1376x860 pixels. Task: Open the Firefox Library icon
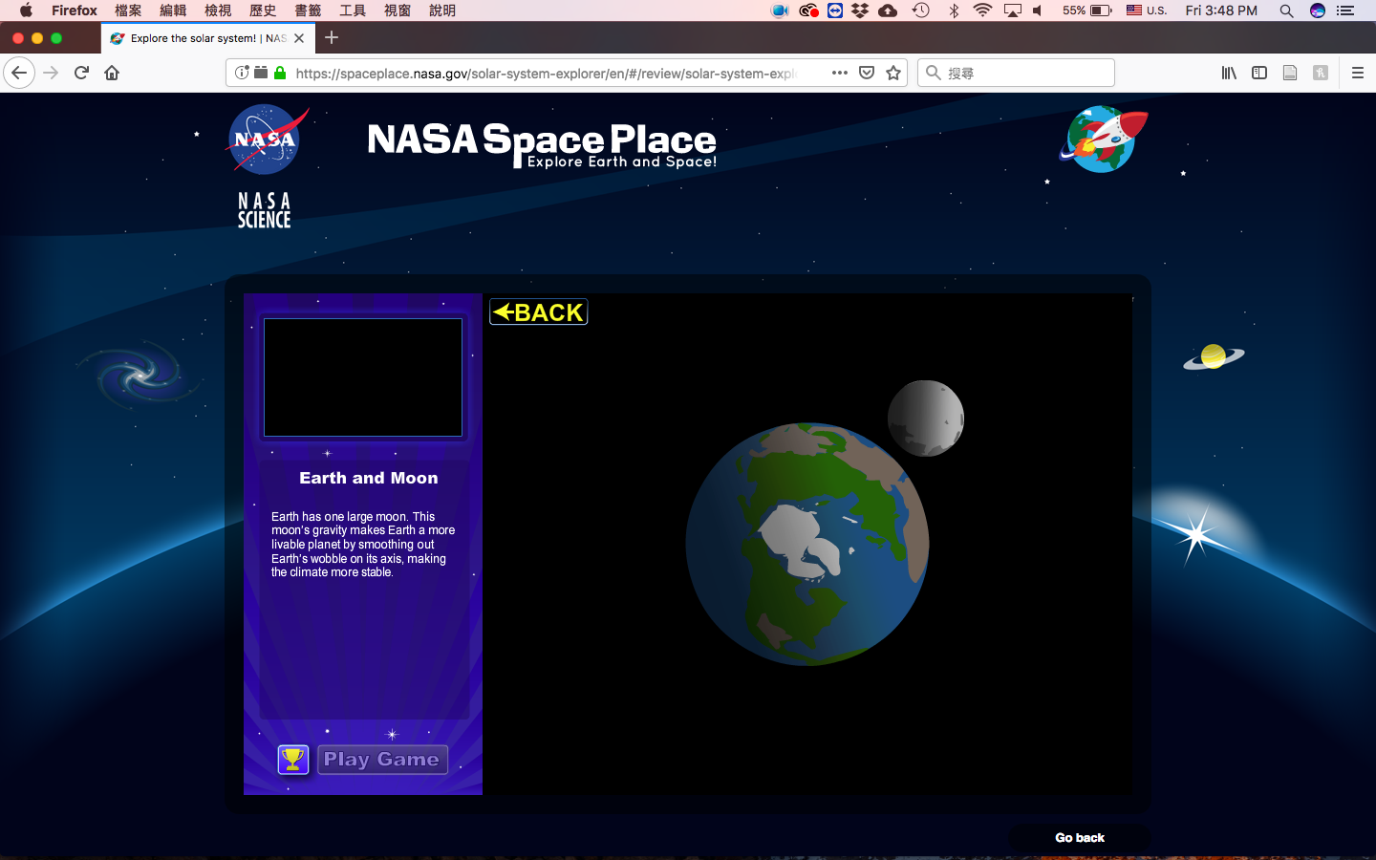tap(1229, 72)
